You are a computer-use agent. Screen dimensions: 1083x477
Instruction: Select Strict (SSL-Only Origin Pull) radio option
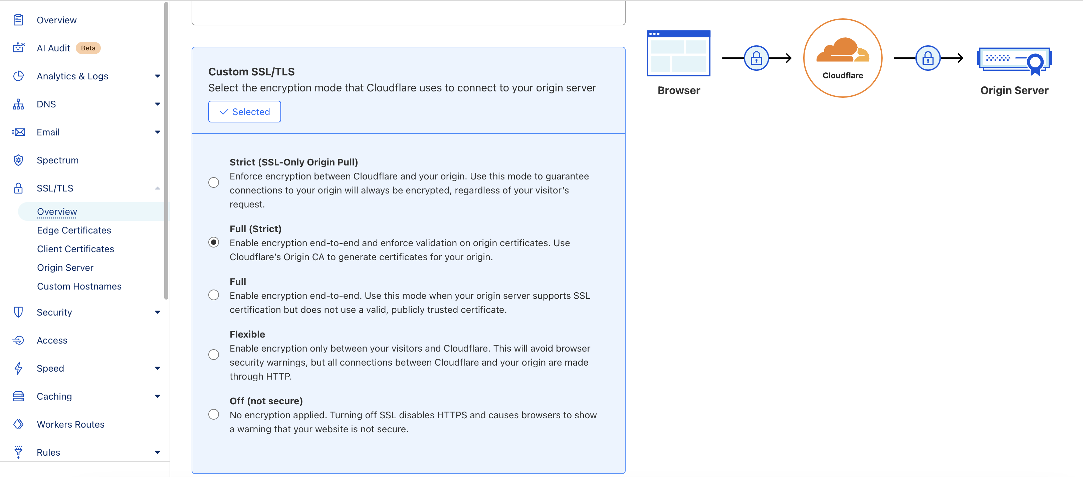pyautogui.click(x=214, y=183)
